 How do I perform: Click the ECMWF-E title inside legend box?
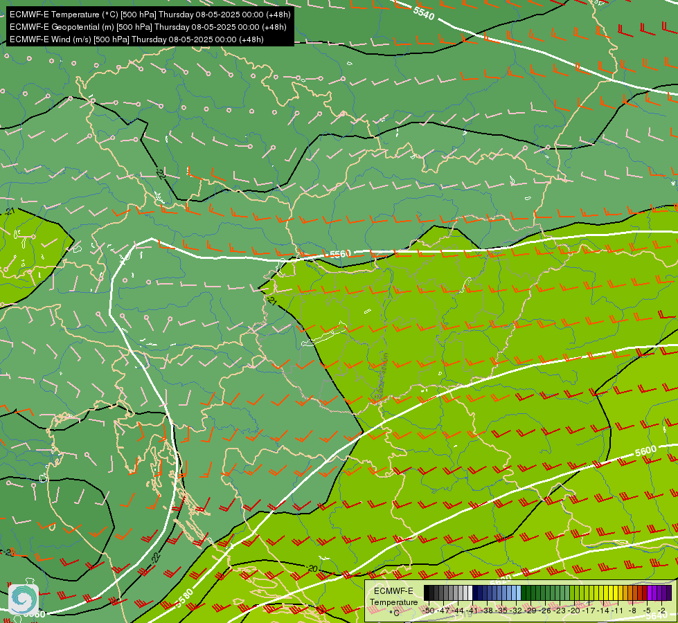pos(393,591)
